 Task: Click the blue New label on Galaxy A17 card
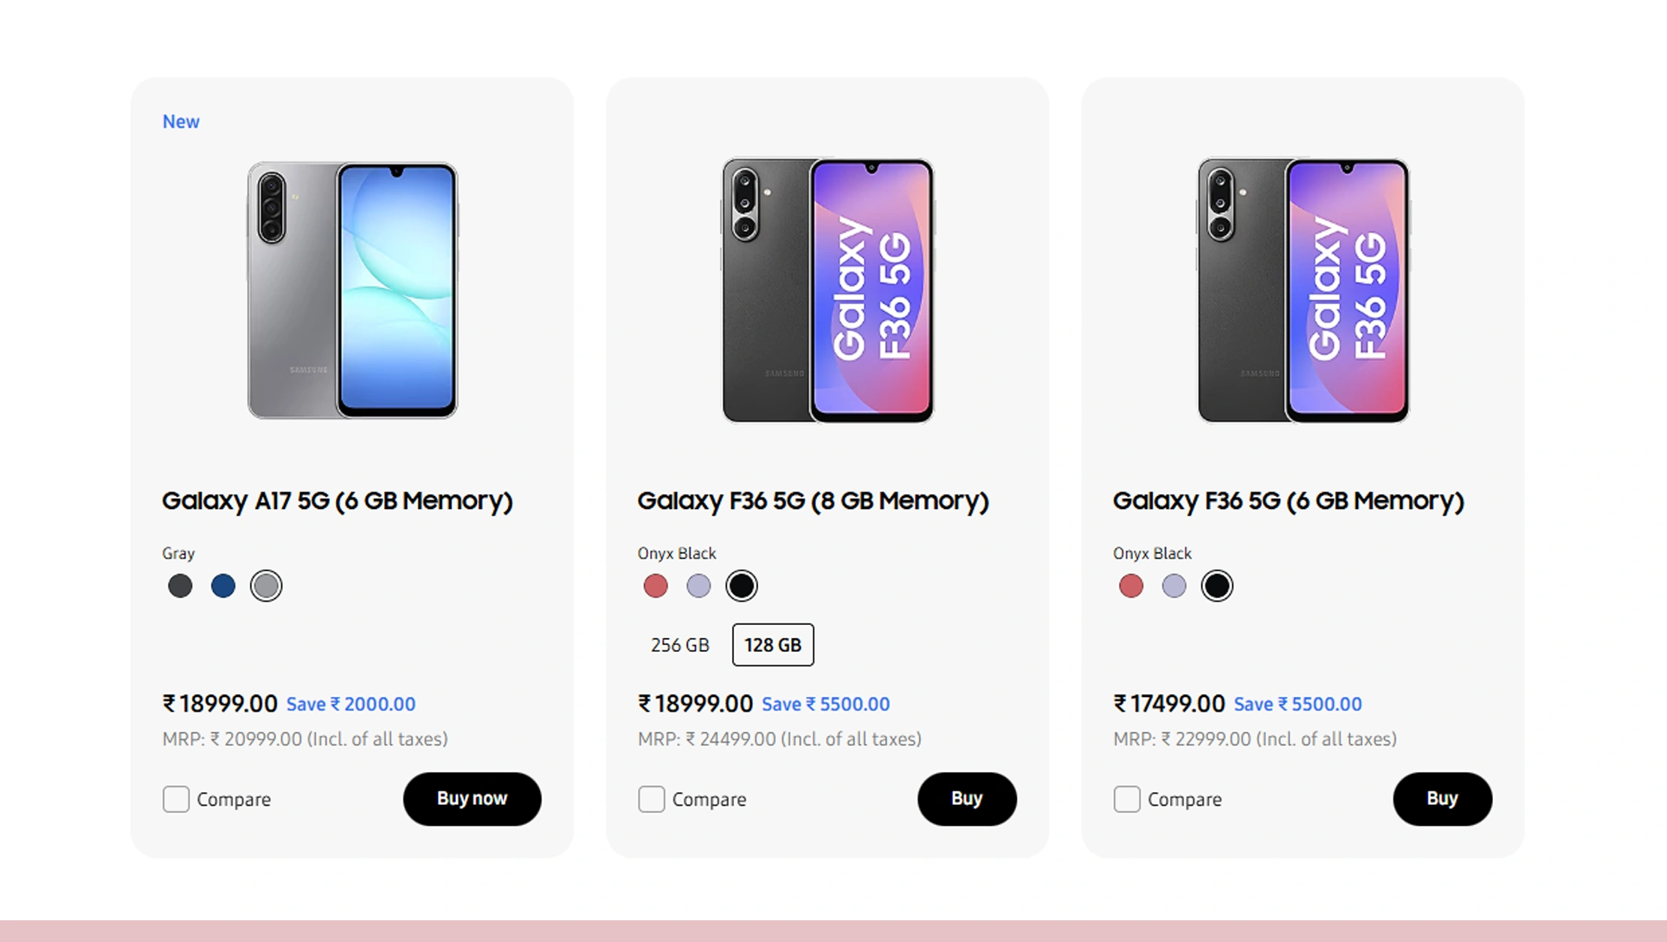(x=181, y=121)
